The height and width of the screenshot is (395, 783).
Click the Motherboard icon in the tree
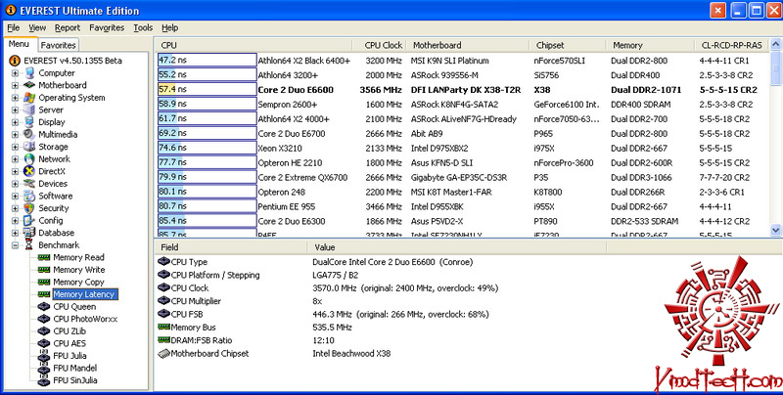coord(29,85)
